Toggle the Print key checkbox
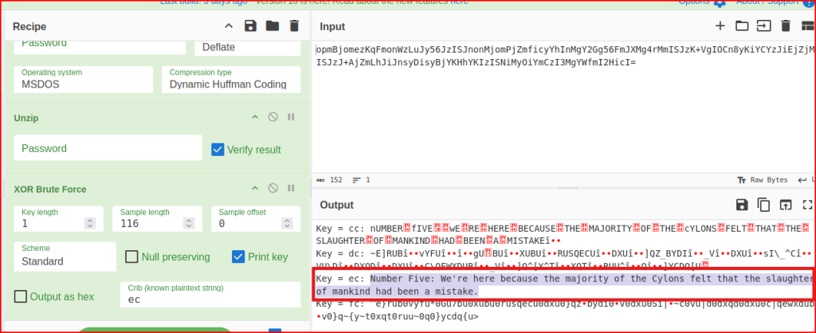 pos(238,257)
